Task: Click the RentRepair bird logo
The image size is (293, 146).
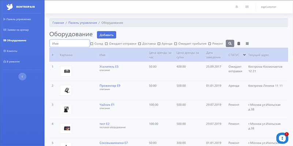Action: 10,7
